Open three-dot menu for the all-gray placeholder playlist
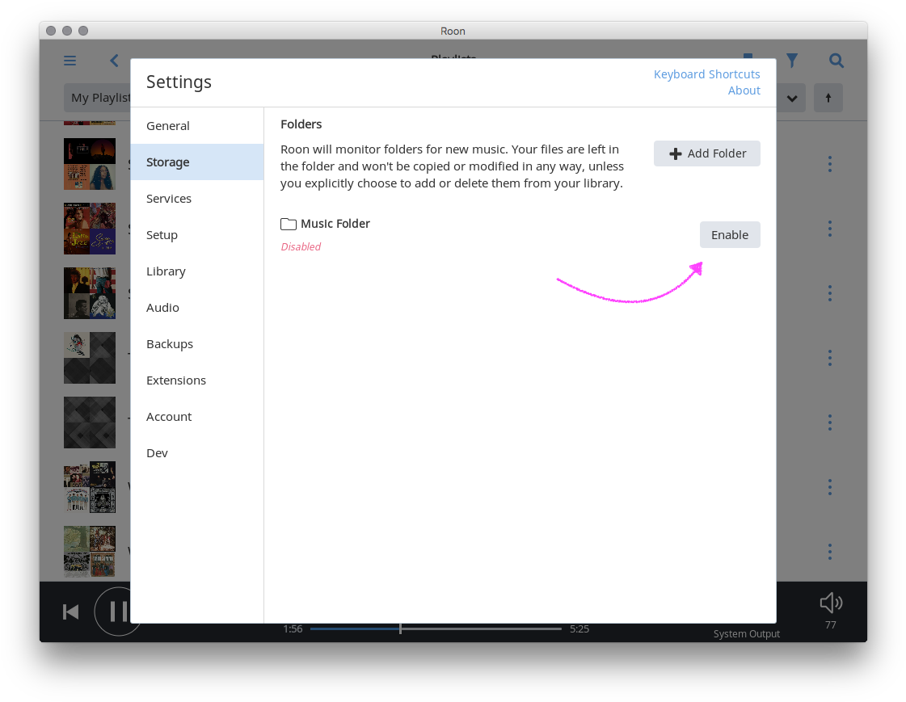The height and width of the screenshot is (702, 906). [830, 422]
